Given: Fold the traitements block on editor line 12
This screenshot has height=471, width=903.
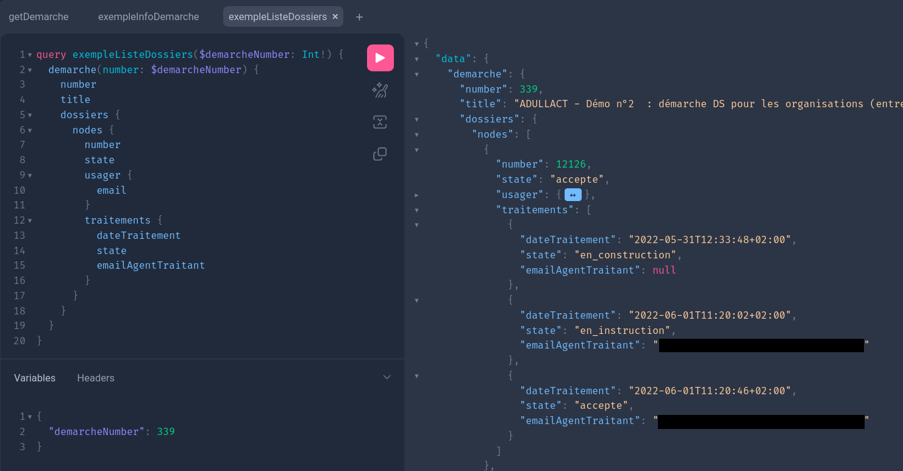Looking at the screenshot, I should (30, 221).
